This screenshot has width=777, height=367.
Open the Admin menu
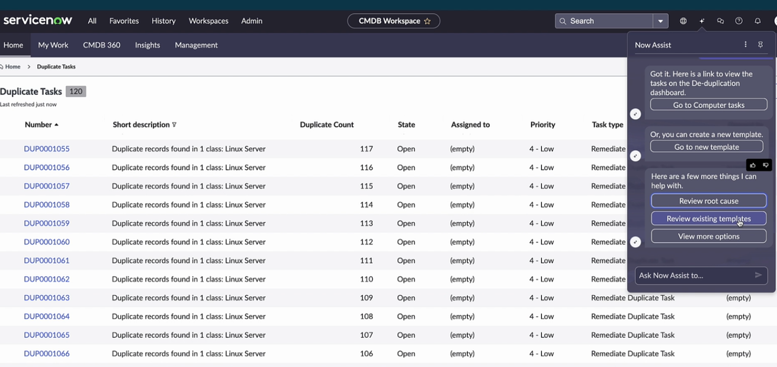(x=252, y=21)
